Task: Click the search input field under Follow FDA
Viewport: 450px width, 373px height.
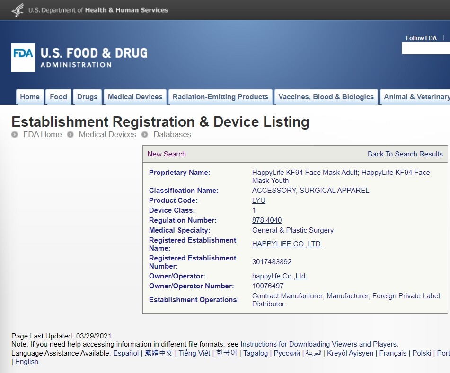Action: coord(426,48)
